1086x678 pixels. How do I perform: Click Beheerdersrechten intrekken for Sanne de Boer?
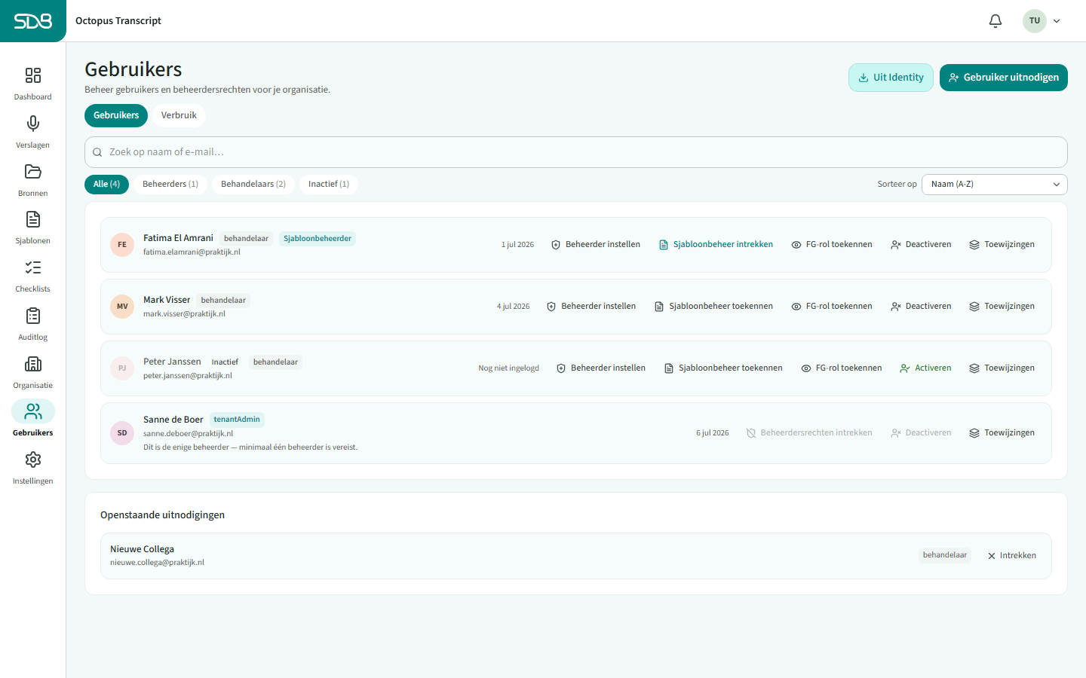pyautogui.click(x=809, y=433)
